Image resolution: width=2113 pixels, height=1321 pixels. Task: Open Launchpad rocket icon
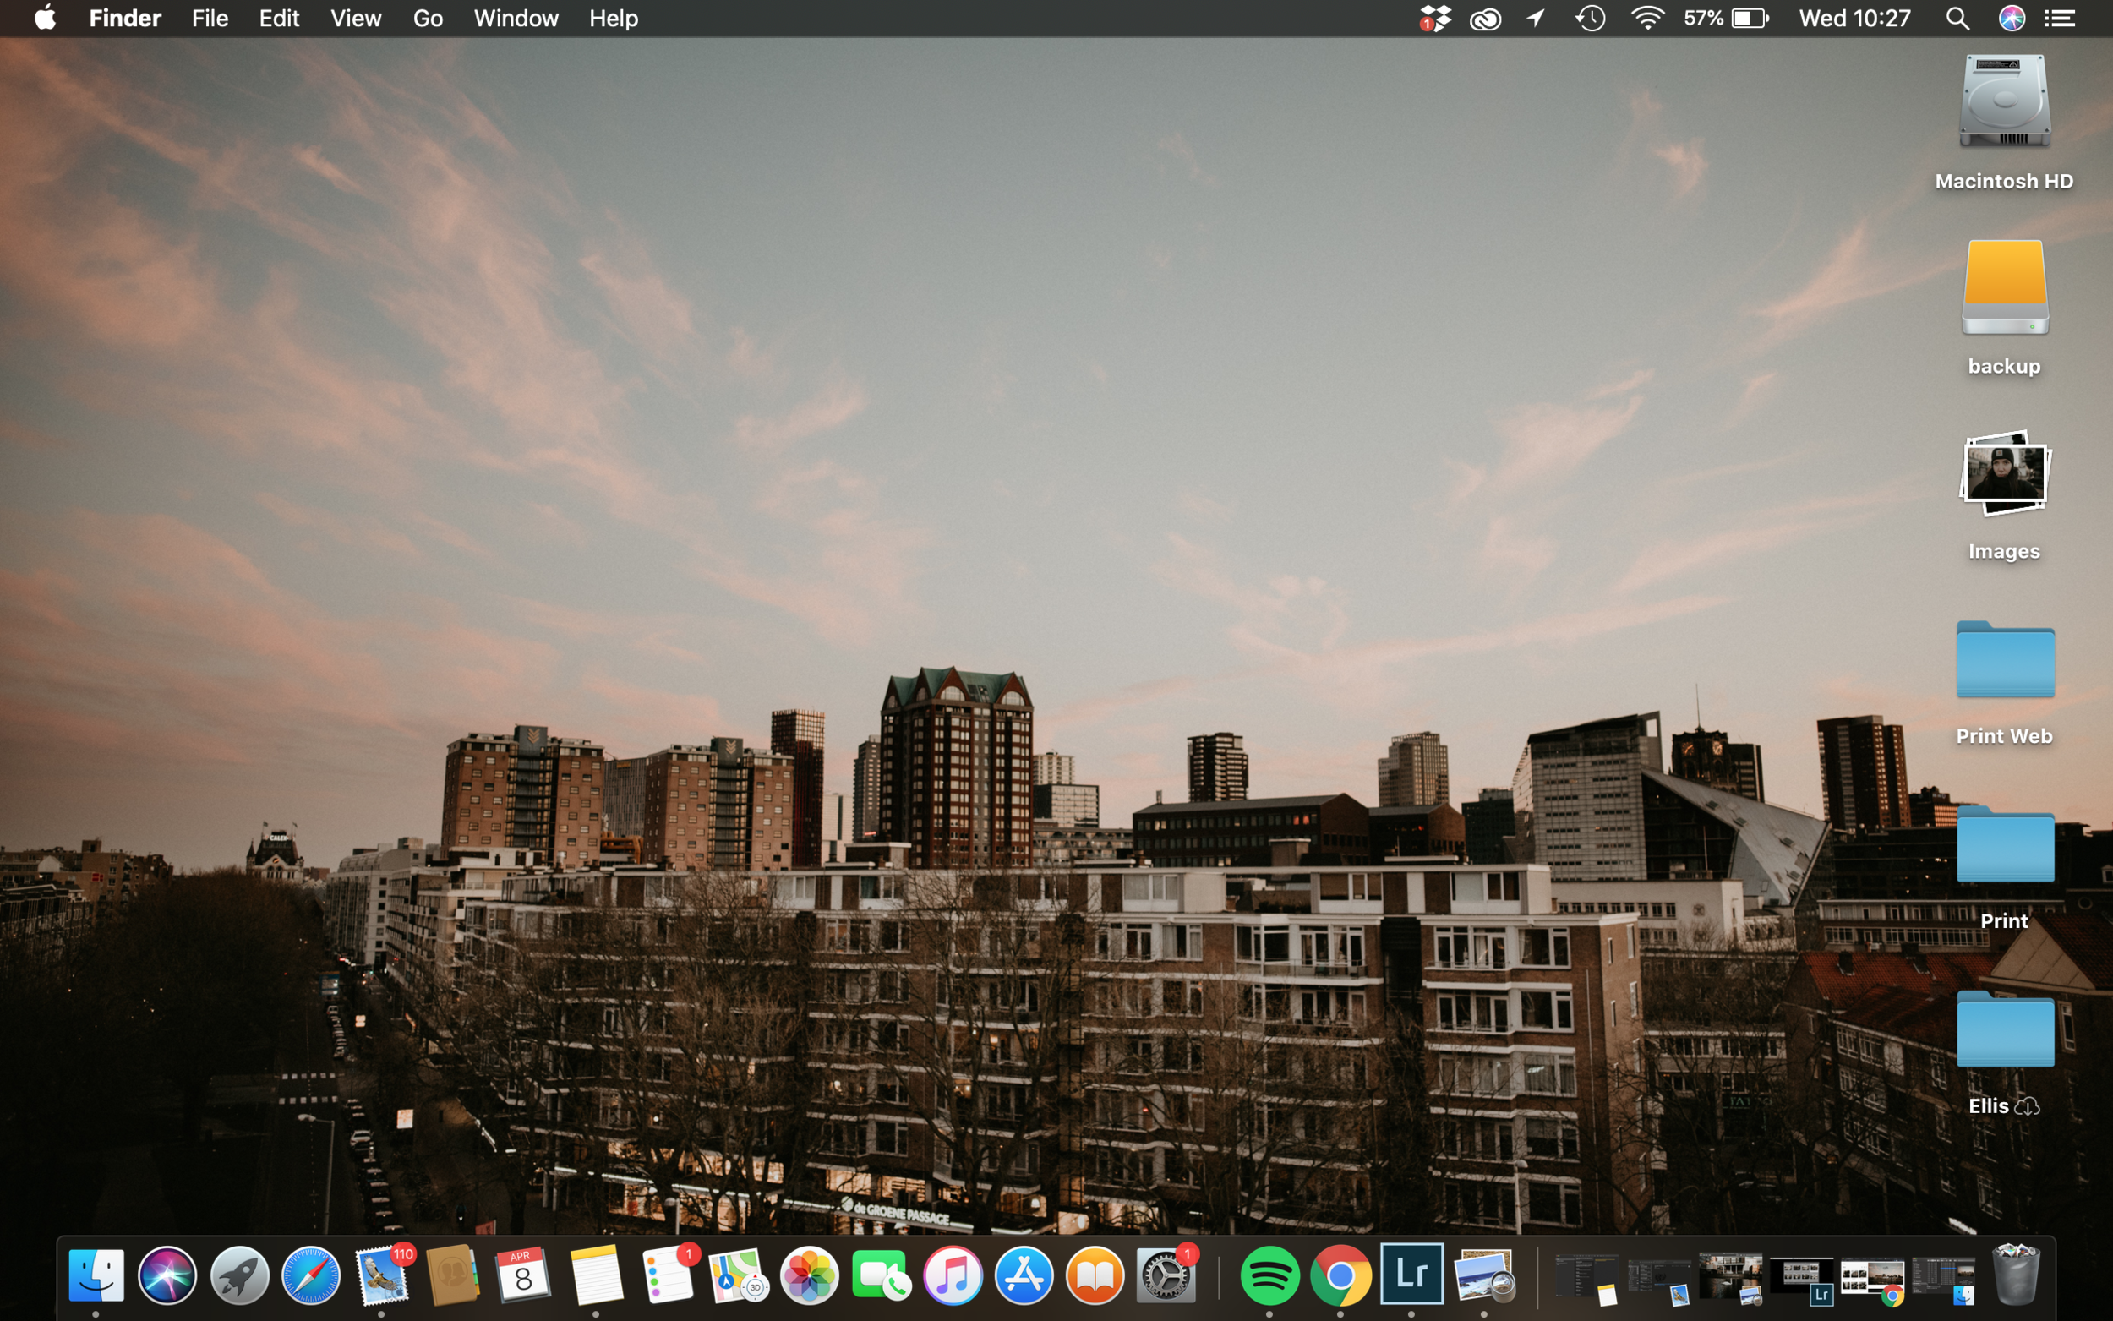pyautogui.click(x=239, y=1275)
